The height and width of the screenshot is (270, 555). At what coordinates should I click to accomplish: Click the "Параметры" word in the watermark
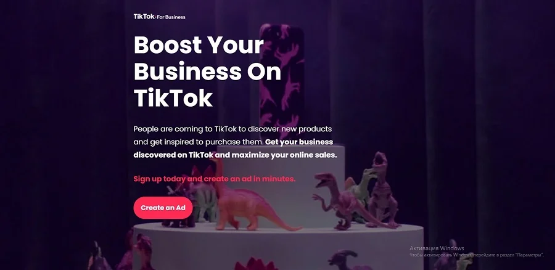(x=529, y=255)
